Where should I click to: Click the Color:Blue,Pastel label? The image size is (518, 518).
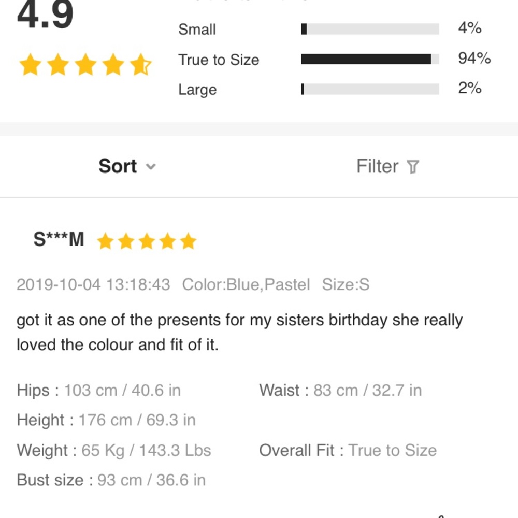point(246,284)
